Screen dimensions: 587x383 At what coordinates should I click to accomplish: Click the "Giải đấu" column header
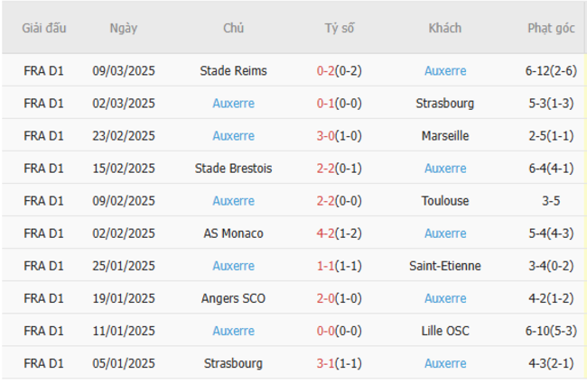coord(44,28)
